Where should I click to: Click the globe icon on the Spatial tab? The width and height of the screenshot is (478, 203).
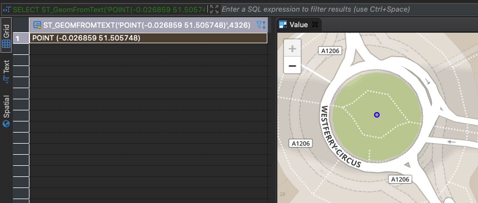point(6,123)
